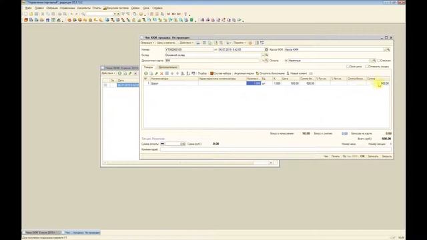The width and height of the screenshot is (427, 240).
Task: Delete row using red X icon in goods toolbar
Action: (x=161, y=73)
